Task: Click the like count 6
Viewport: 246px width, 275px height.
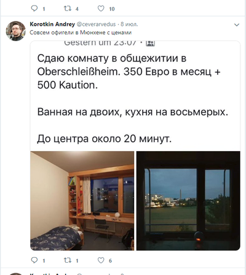Action: [x=110, y=261]
